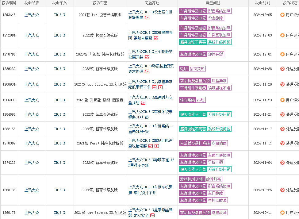The height and width of the screenshot is (219, 299).
Task: Click 投诉时间 column header
Action: point(263,3)
